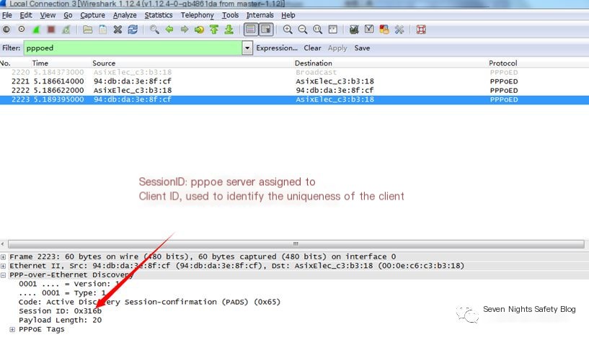
Task: Go forward in packet history arrow
Action: [x=184, y=30]
